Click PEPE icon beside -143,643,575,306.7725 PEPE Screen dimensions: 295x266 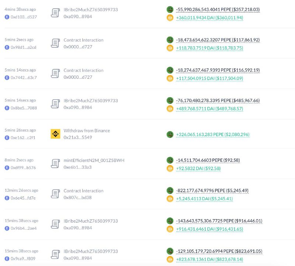(x=170, y=221)
